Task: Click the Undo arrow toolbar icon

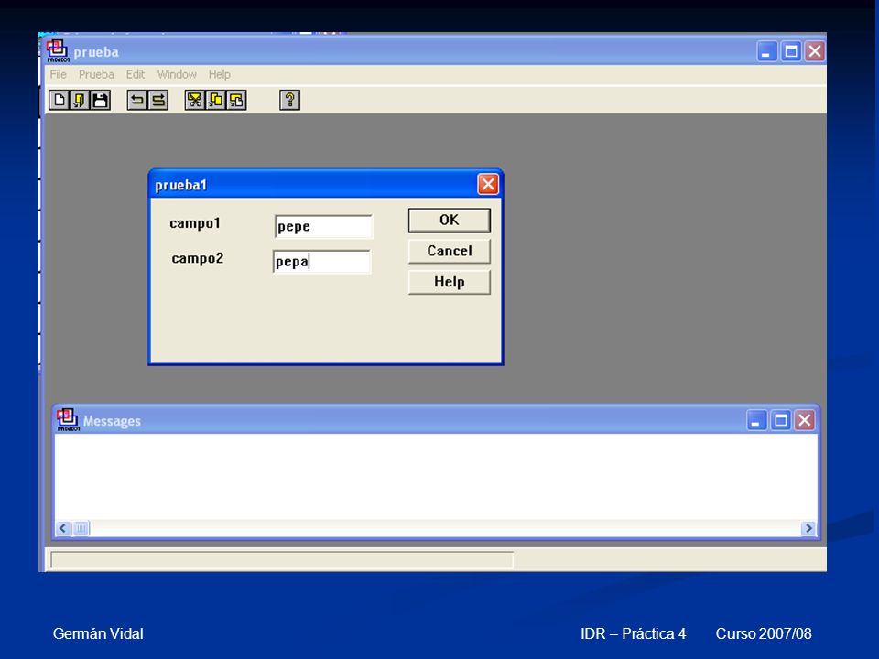Action: point(136,101)
